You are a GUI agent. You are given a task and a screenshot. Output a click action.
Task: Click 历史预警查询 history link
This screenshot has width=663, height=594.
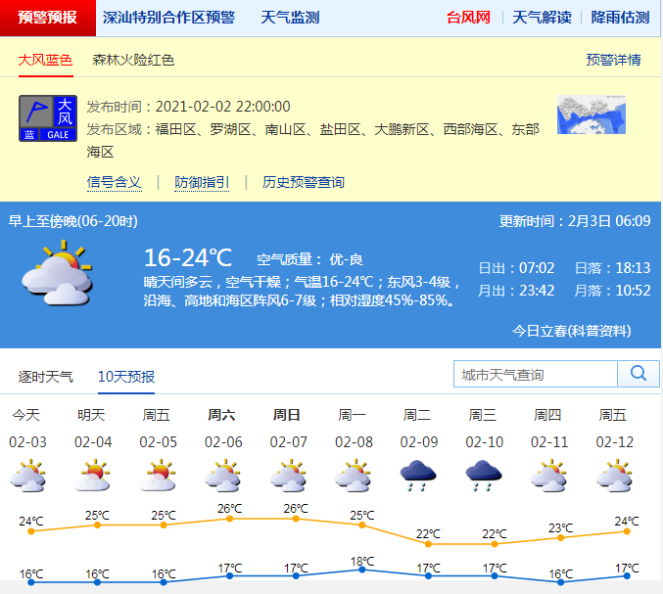(x=304, y=182)
